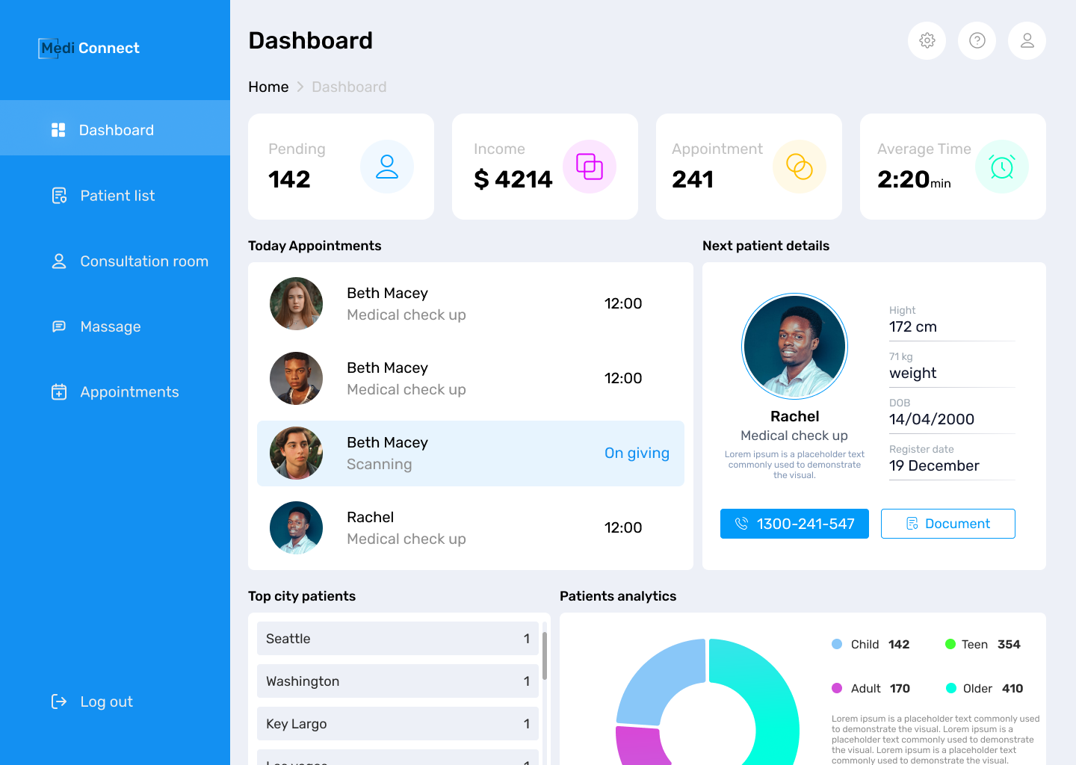Image resolution: width=1076 pixels, height=765 pixels.
Task: Click the Appointments calendar icon
Action: click(59, 391)
